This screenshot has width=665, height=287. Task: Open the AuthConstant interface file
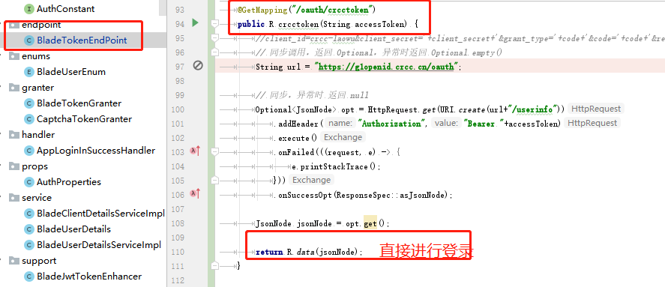pos(65,9)
